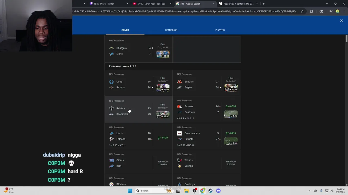348x195 pixels.
Task: Open the Chrome profile avatar
Action: coord(337,11)
